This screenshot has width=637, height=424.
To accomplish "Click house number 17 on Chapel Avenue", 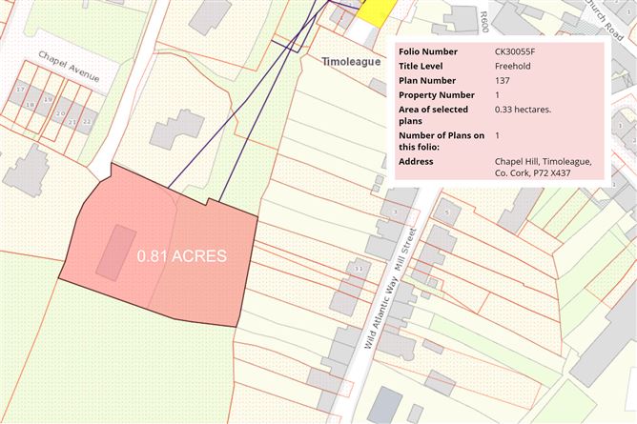I will [x=20, y=90].
